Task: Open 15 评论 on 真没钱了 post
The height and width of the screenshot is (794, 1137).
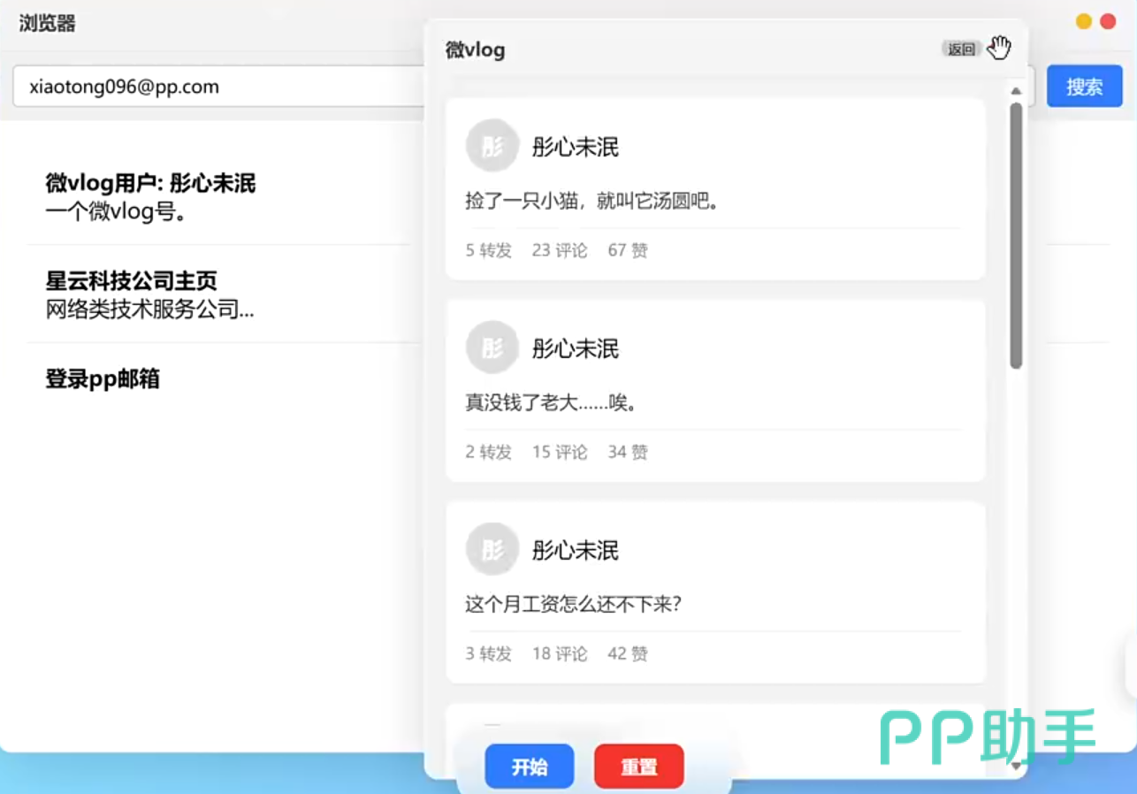Action: 559,452
